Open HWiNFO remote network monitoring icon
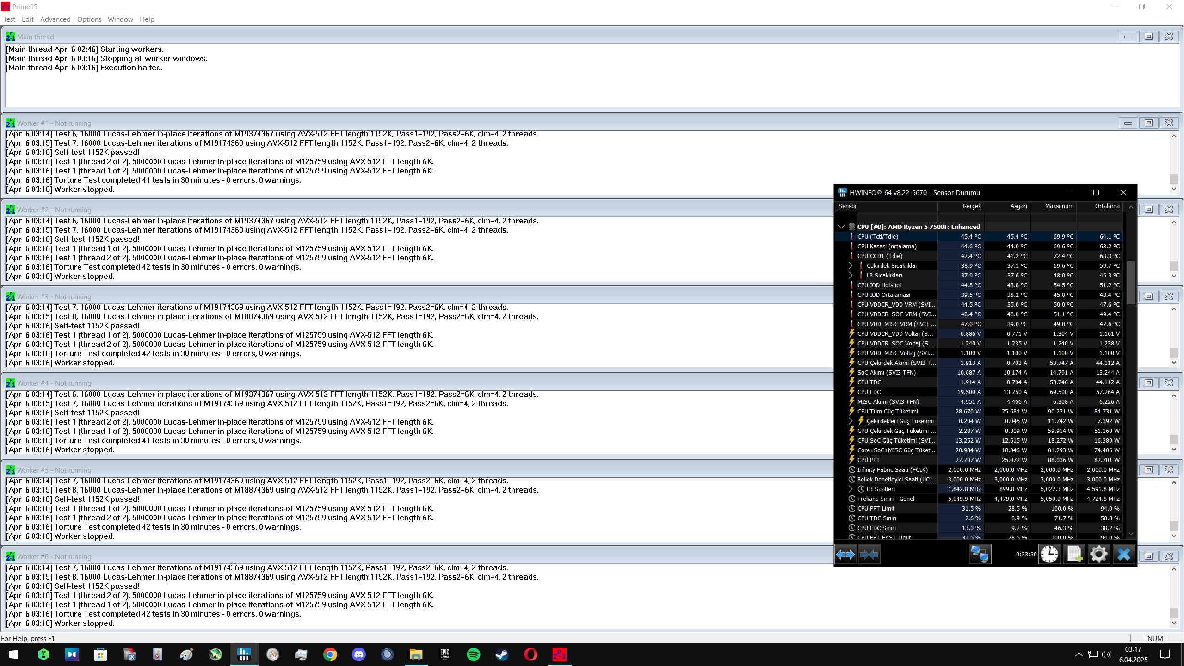Screen dimensions: 1184x666 tap(980, 554)
